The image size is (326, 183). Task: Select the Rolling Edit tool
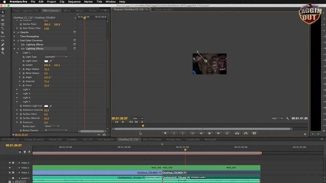coord(3,24)
